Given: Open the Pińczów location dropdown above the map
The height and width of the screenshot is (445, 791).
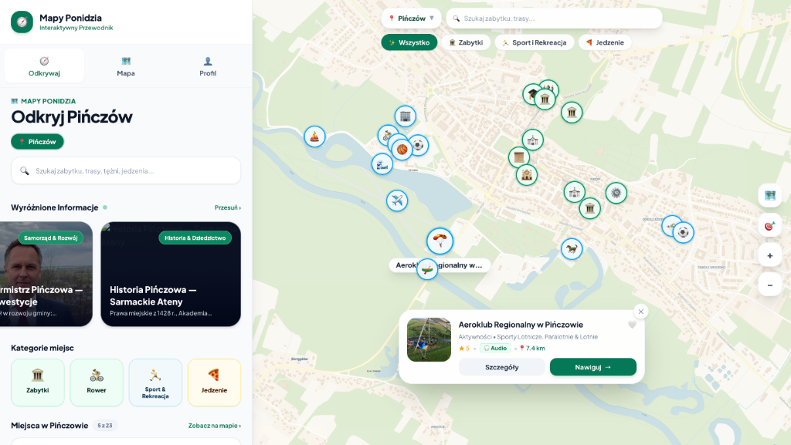Looking at the screenshot, I should coord(411,18).
